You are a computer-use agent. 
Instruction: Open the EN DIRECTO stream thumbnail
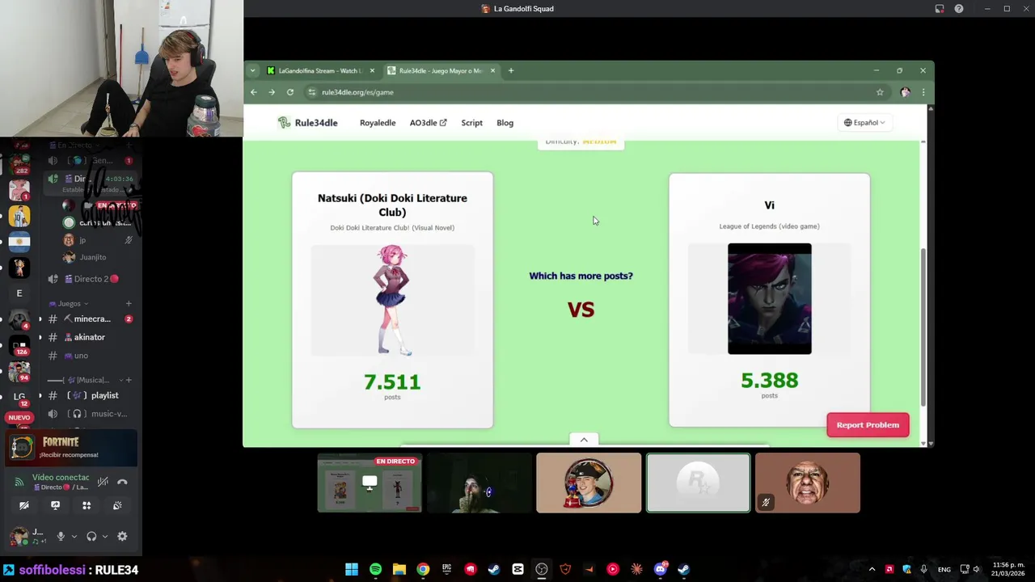point(370,483)
